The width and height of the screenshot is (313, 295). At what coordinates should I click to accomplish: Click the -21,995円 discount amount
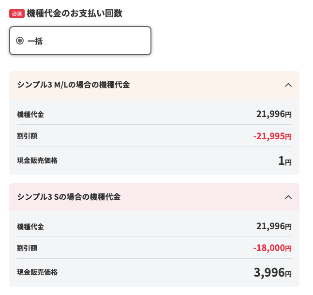pyautogui.click(x=272, y=136)
